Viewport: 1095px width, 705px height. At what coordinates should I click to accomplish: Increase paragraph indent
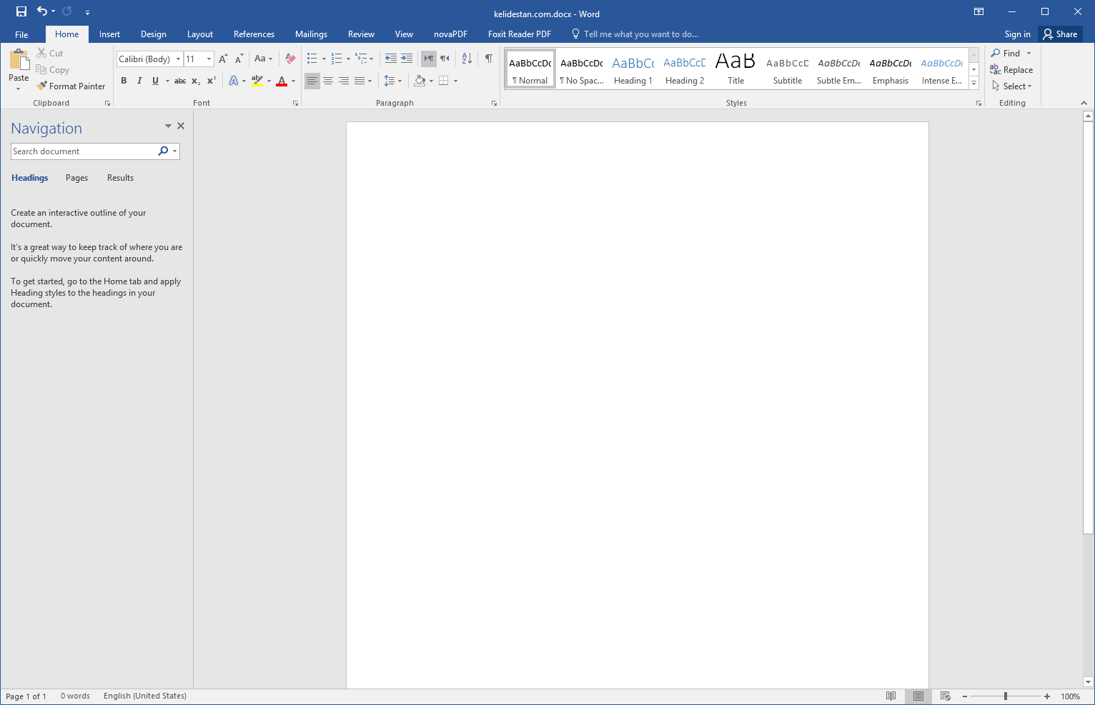pos(407,59)
